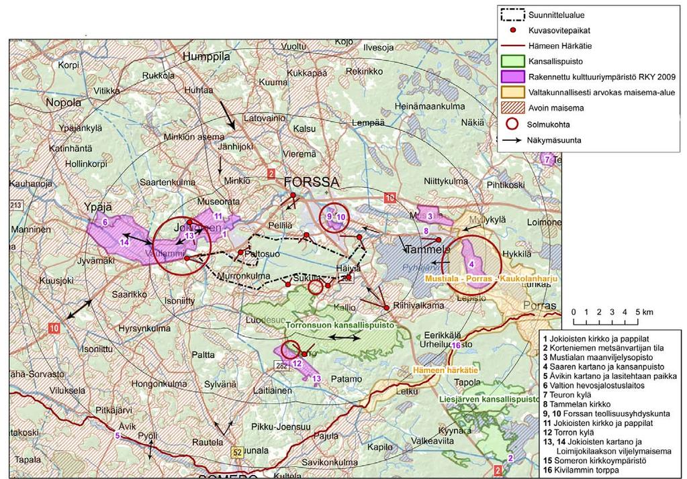
Task: Click the Nopola place label
Action: point(64,103)
